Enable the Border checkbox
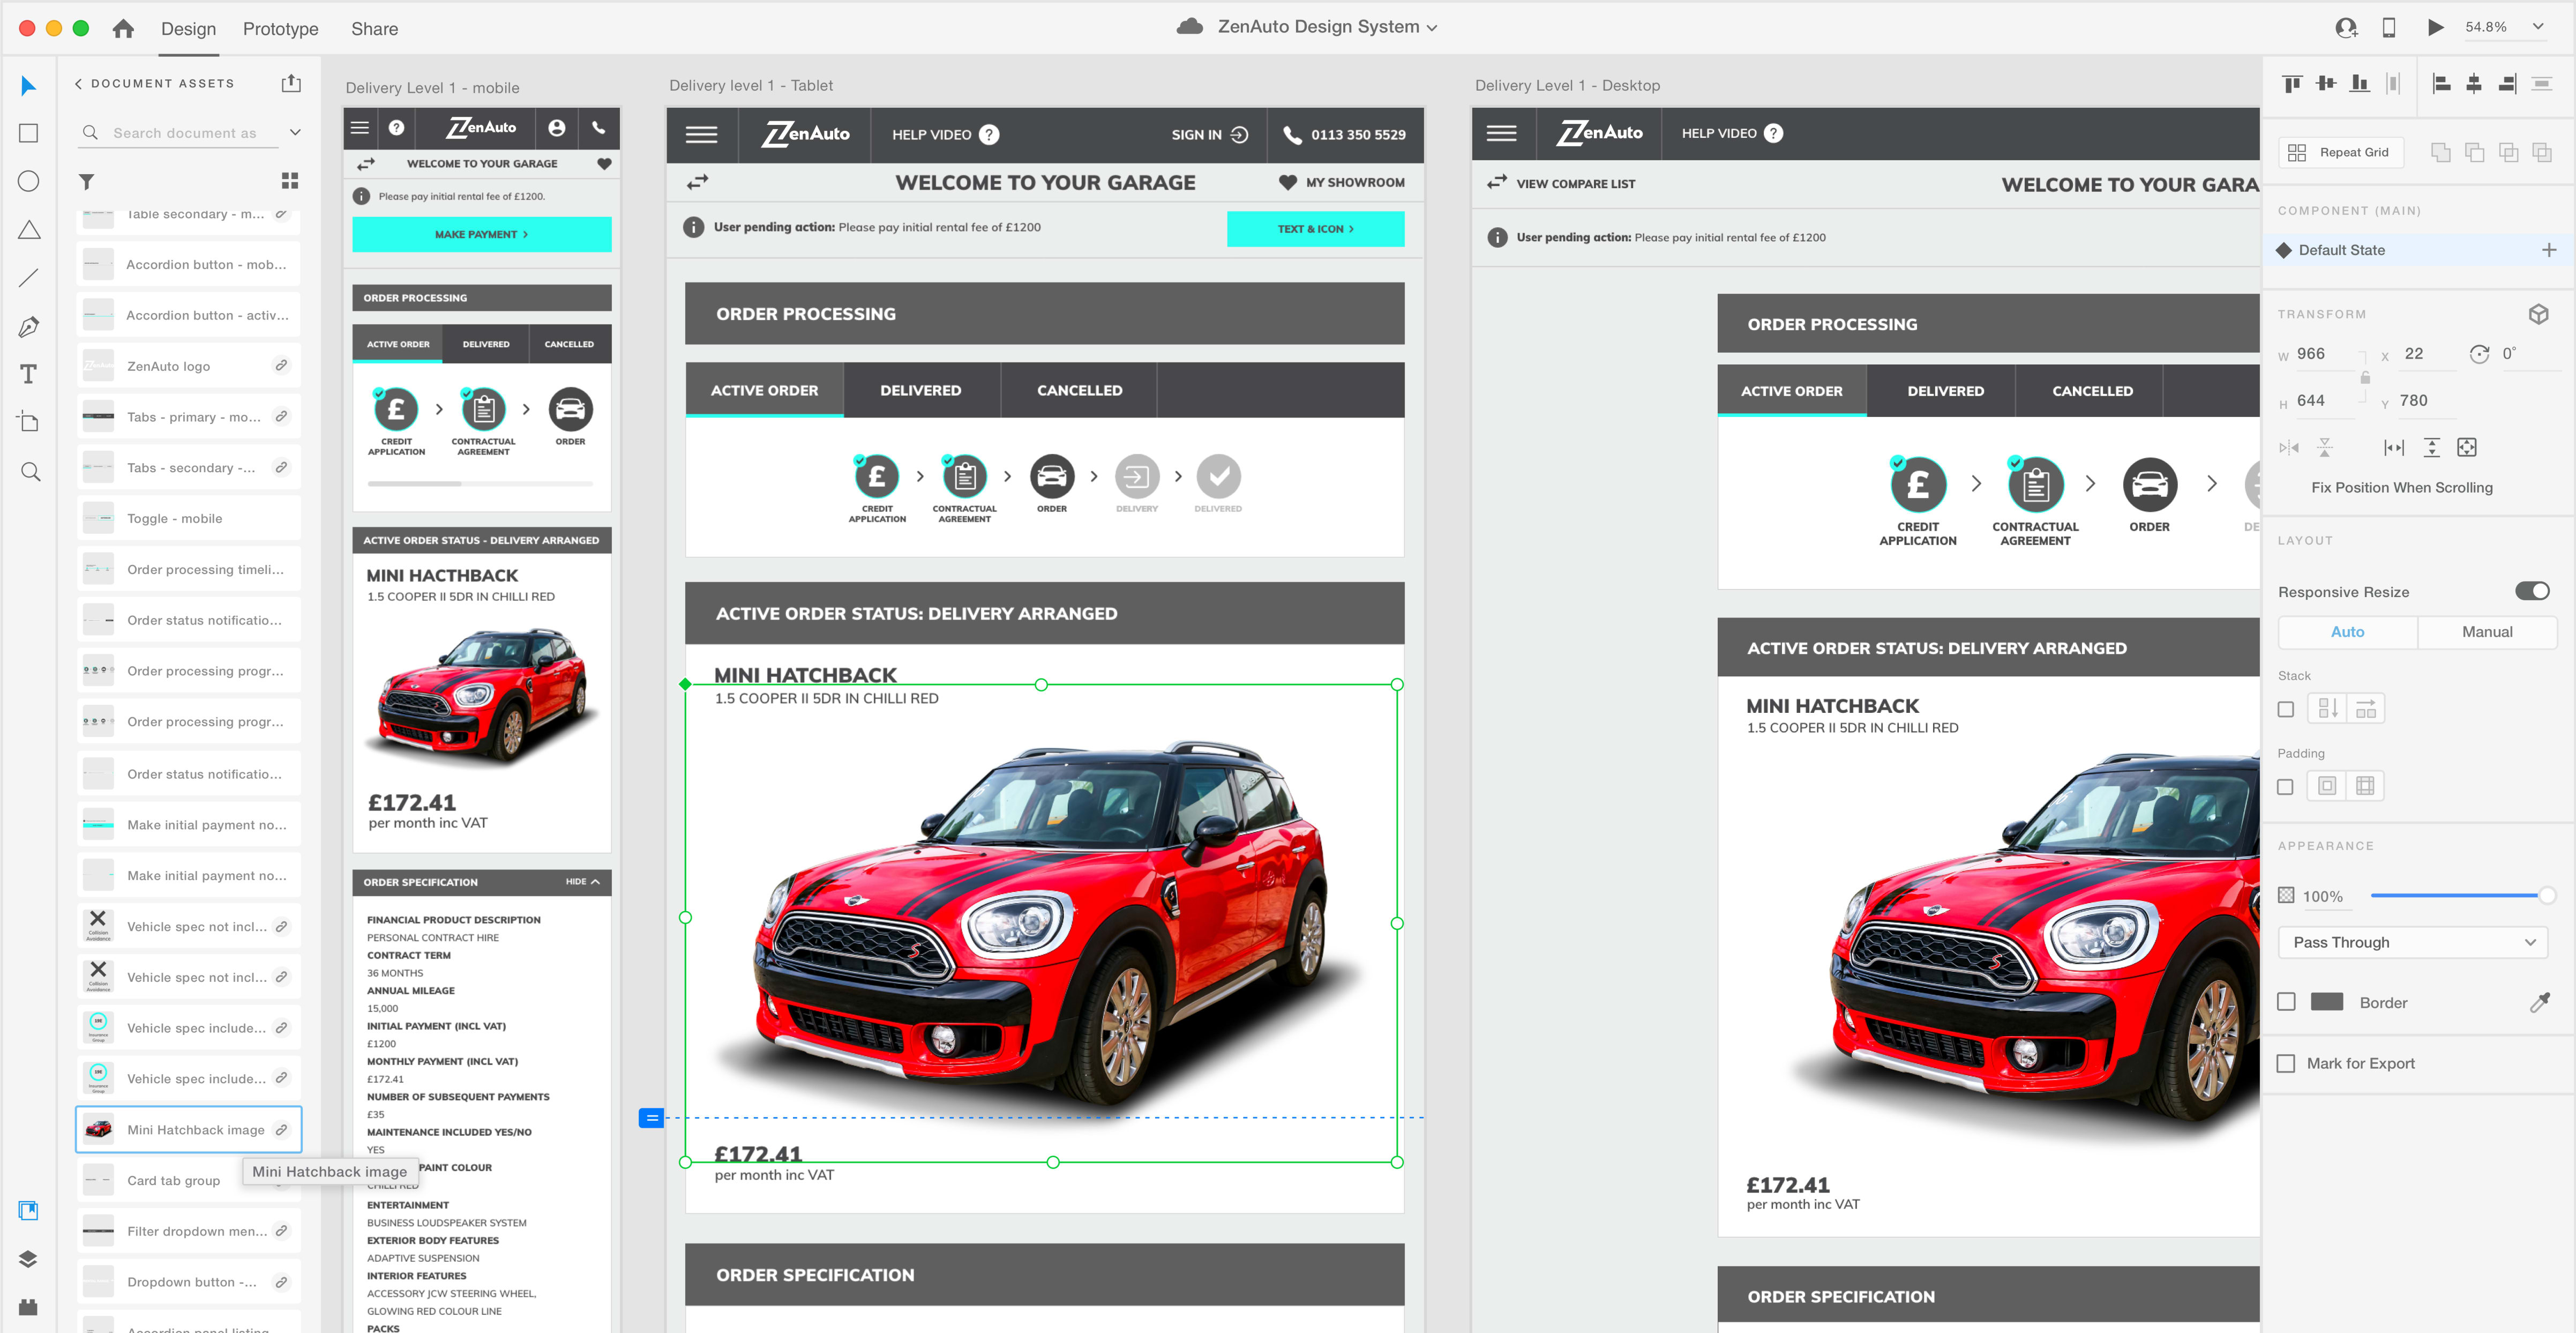 pos(2286,1002)
